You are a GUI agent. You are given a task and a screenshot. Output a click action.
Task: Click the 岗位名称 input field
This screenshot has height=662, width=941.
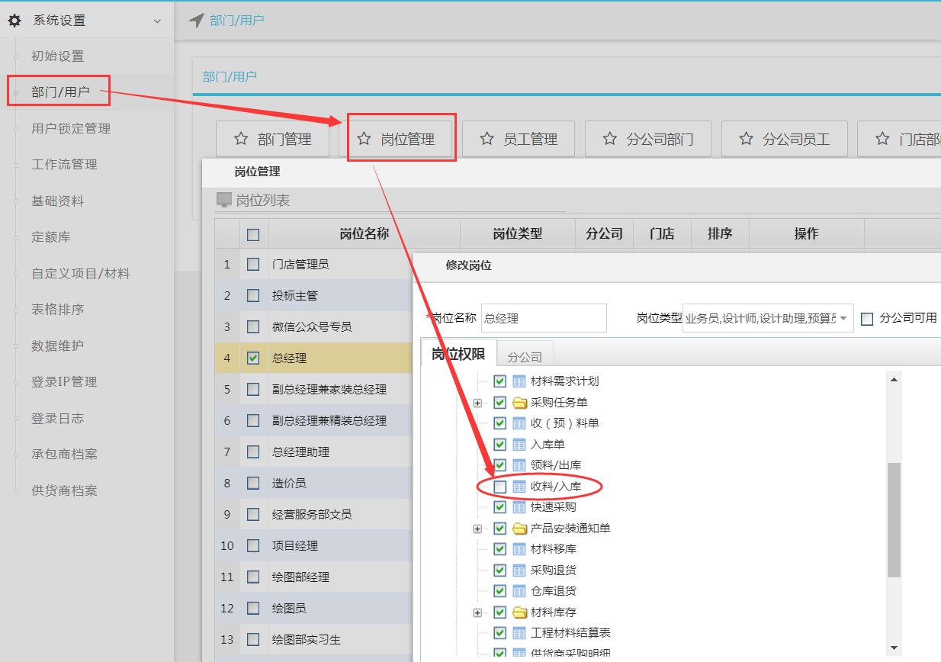tap(544, 318)
